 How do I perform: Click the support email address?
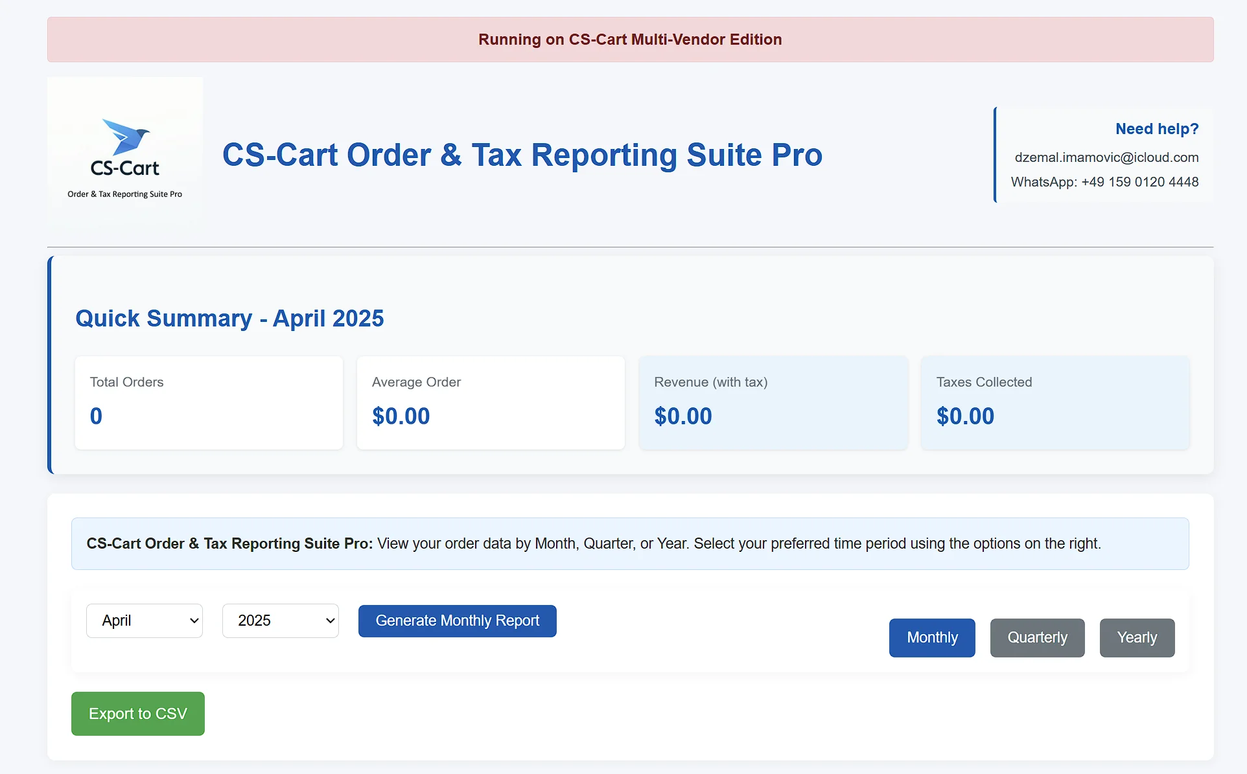[1106, 157]
